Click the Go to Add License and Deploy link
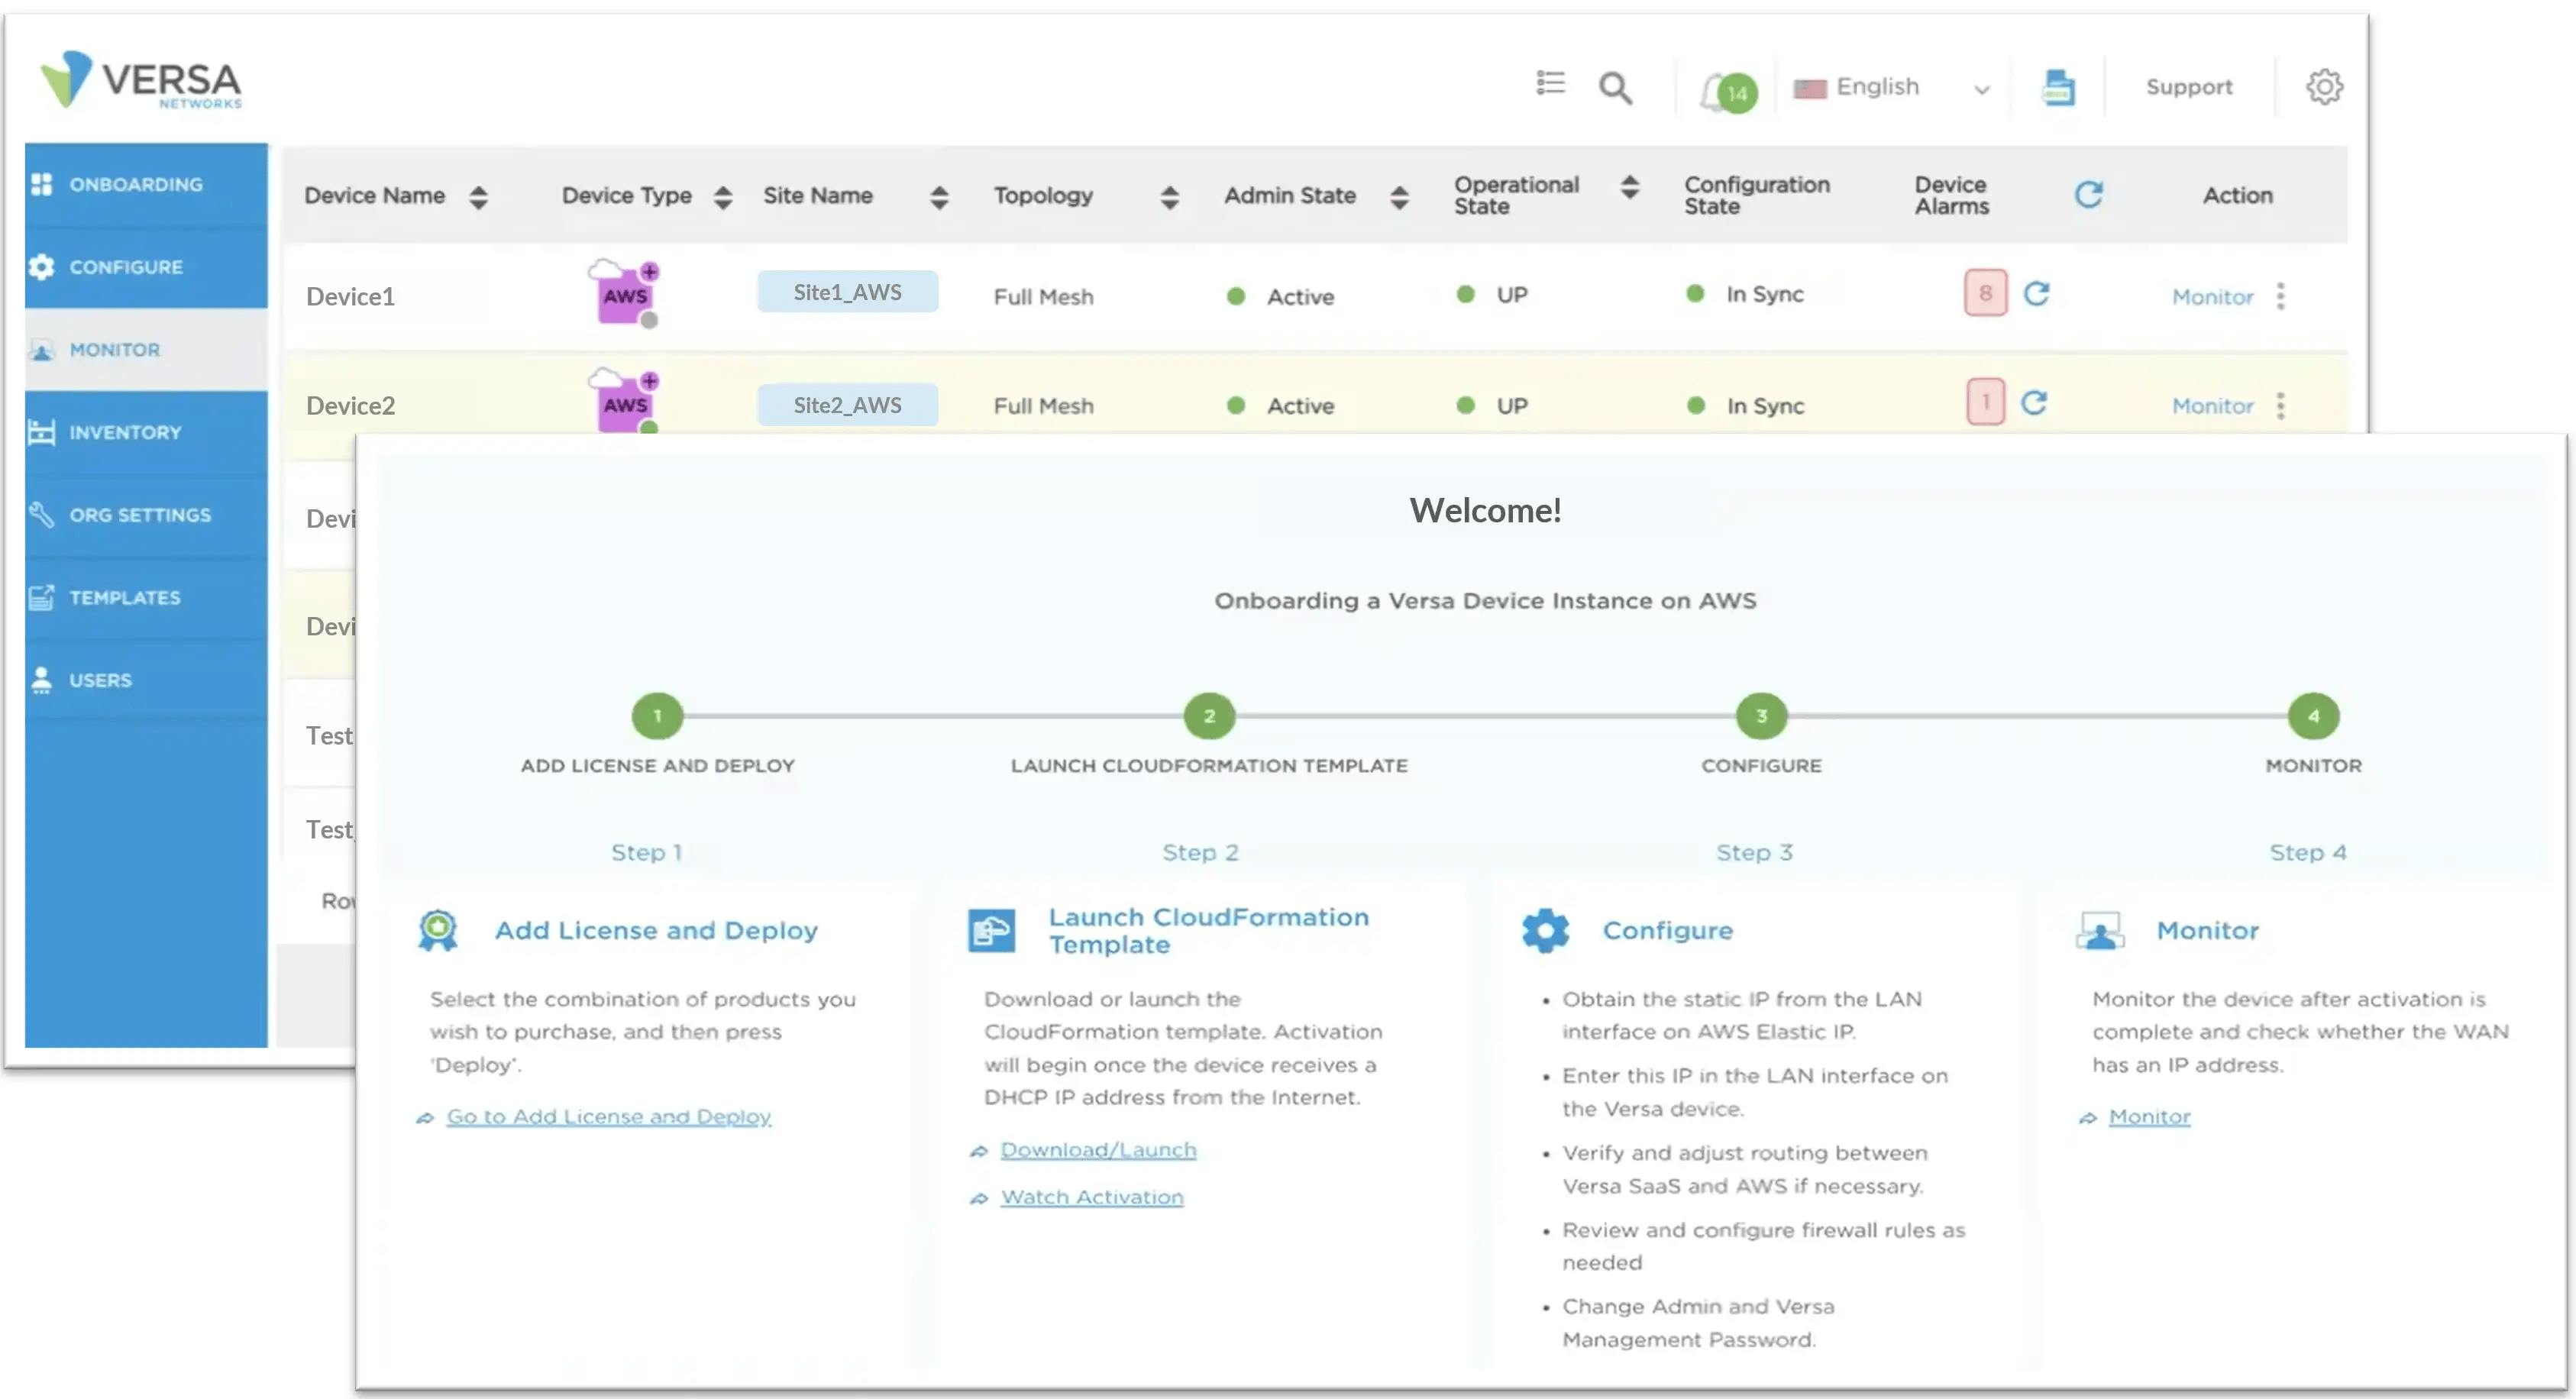 608,1116
